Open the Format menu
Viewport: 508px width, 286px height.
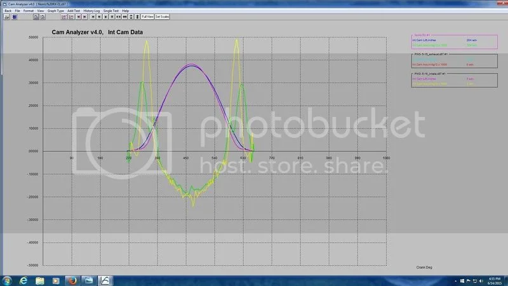coord(29,11)
